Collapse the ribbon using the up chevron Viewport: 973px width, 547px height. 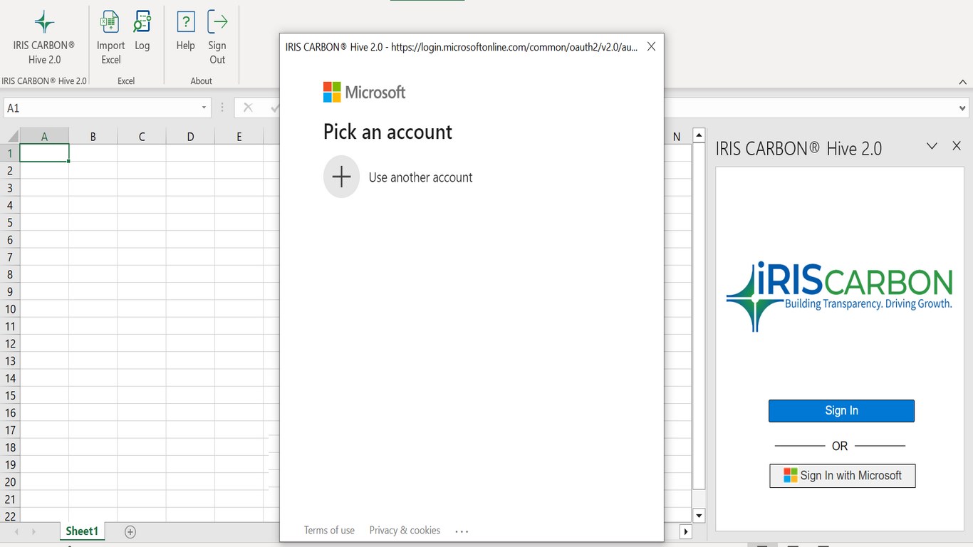(963, 83)
